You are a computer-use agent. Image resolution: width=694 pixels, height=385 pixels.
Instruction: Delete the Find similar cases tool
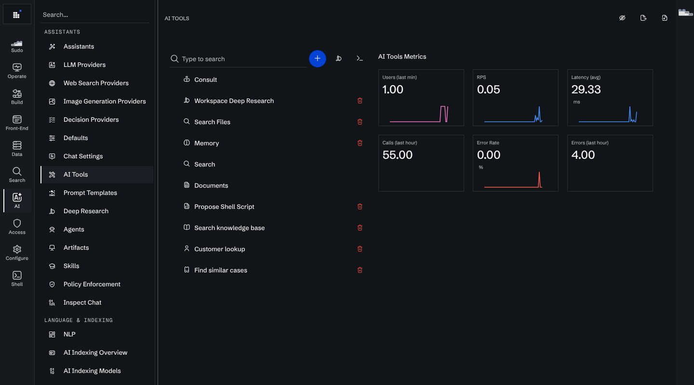click(x=360, y=270)
